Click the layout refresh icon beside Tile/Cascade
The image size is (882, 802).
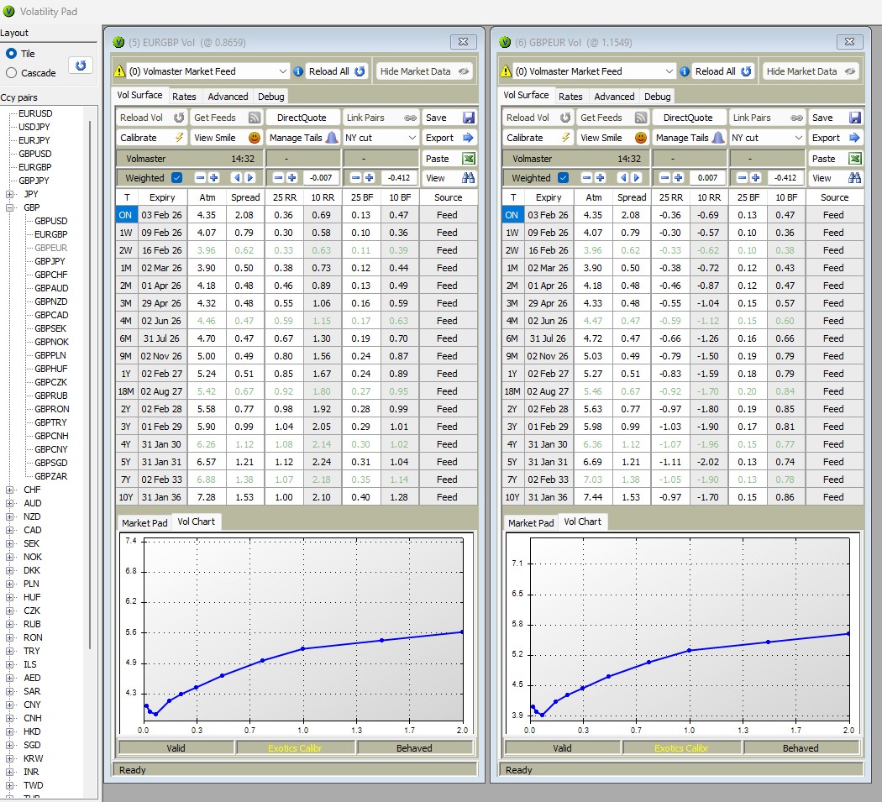click(81, 65)
